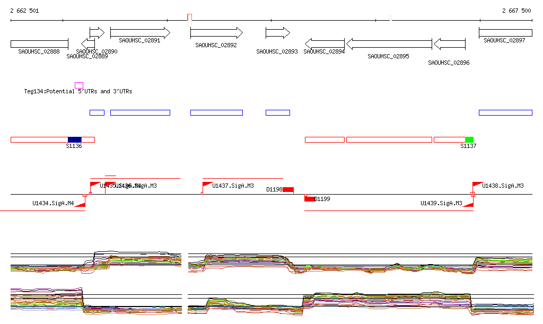Click the SAOUHSC_02888 gene box
This screenshot has height=324, width=543.
click(39, 44)
